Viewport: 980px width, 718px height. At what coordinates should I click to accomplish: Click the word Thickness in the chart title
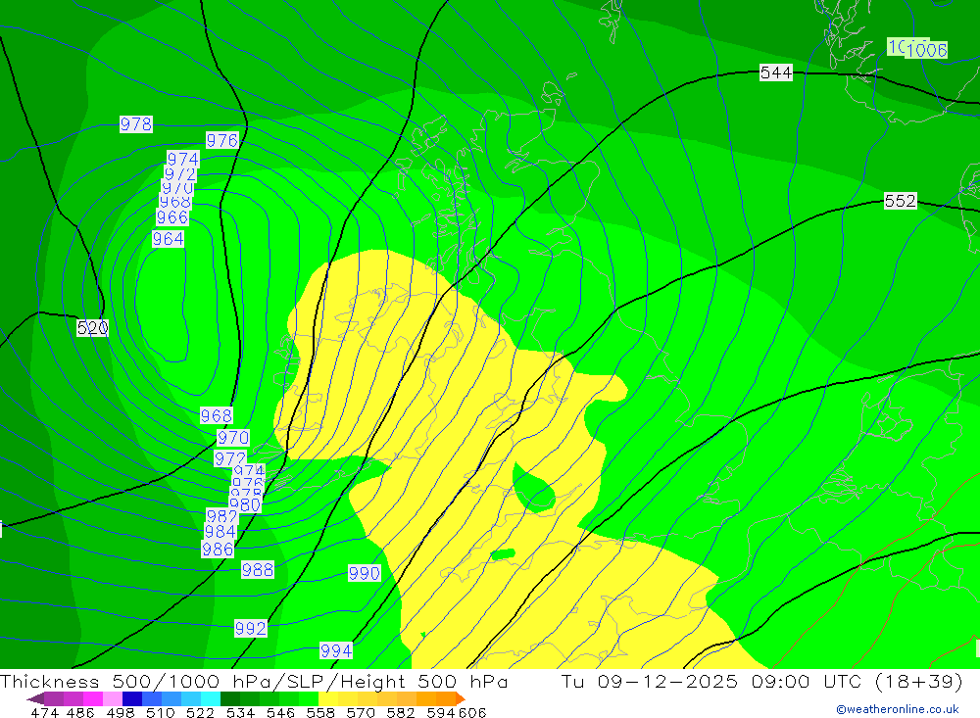pyautogui.click(x=50, y=681)
